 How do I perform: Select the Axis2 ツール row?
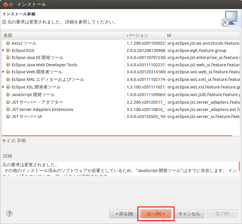point(121,43)
